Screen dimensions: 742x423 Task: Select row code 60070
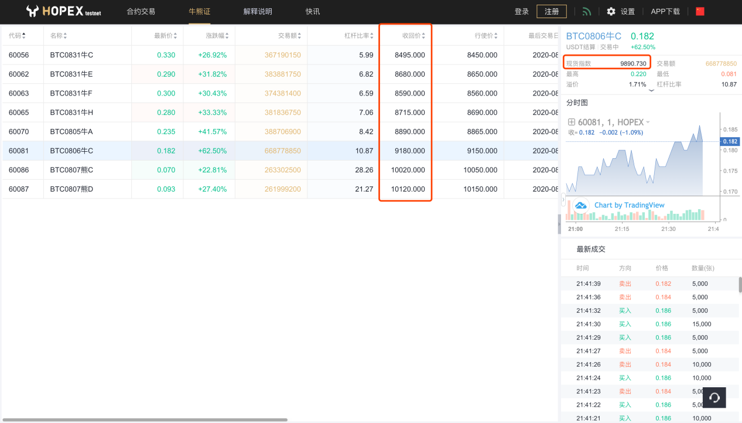[19, 132]
